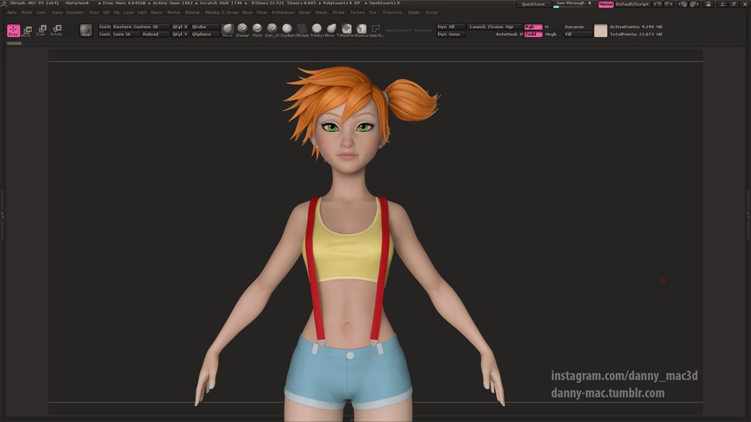Image resolution: width=751 pixels, height=422 pixels.
Task: Open the Macro menu
Action: 156,13
